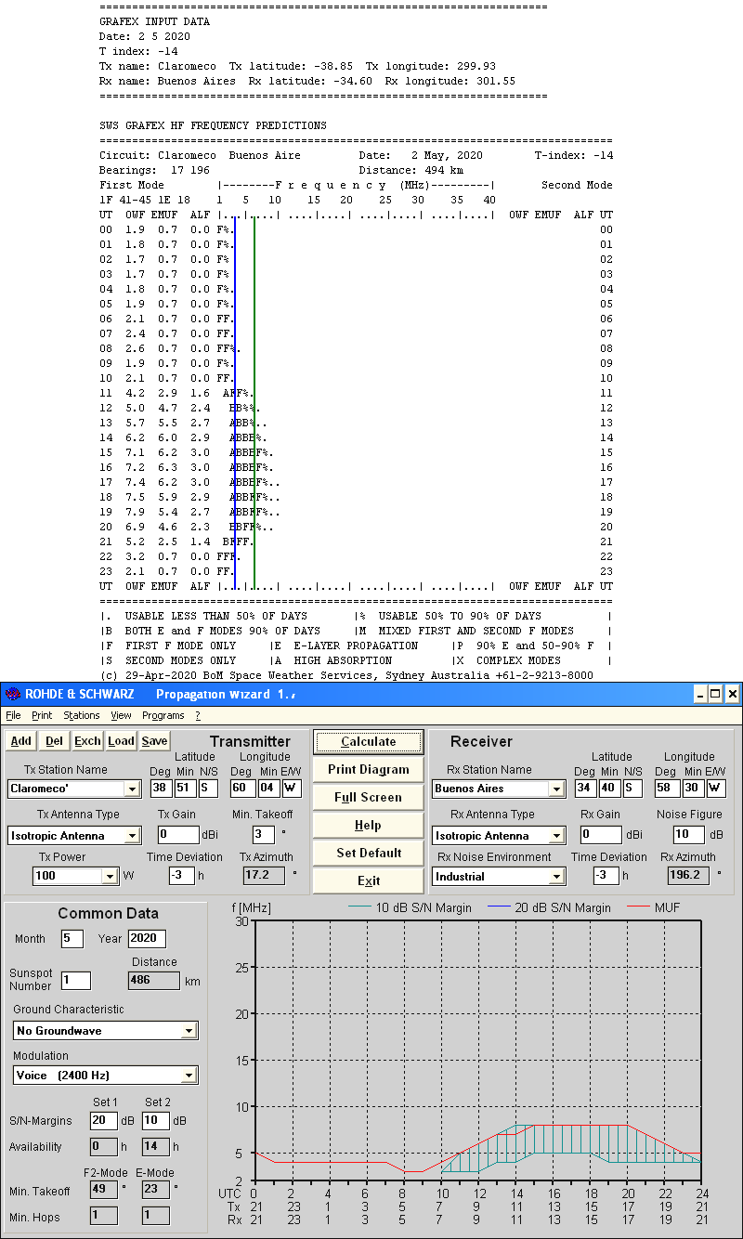Open the File menu

coord(13,716)
